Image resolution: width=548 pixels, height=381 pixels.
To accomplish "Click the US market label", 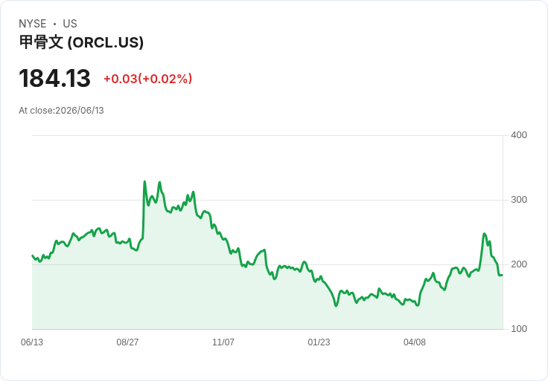I will pos(70,24).
